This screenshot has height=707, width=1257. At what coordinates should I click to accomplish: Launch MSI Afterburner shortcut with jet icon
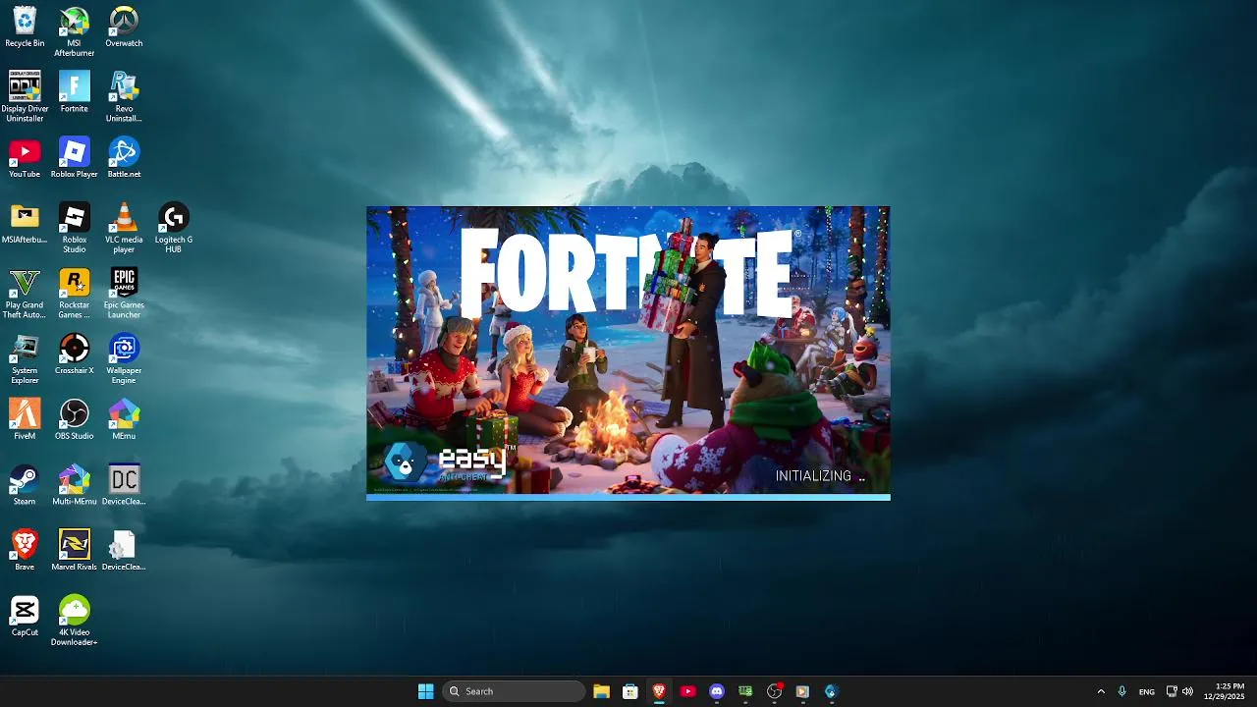75,31
